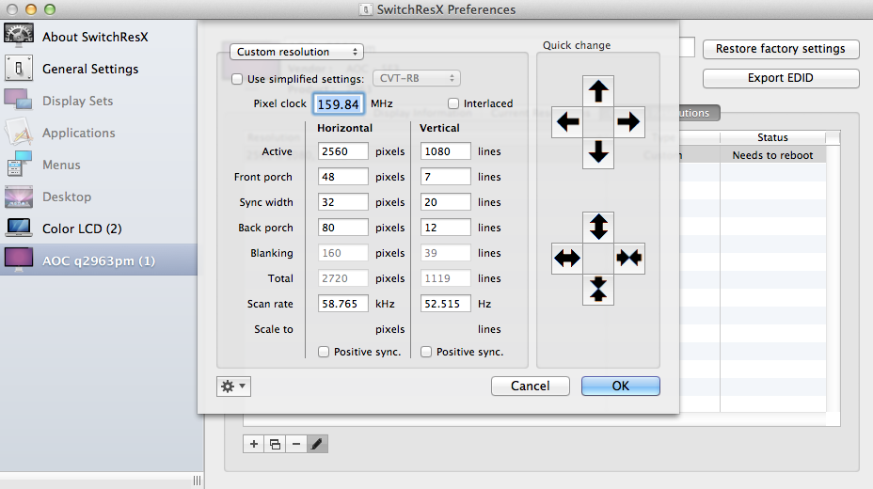873x489 pixels.
Task: Click Horizontal Back porch field
Action: [x=343, y=228]
